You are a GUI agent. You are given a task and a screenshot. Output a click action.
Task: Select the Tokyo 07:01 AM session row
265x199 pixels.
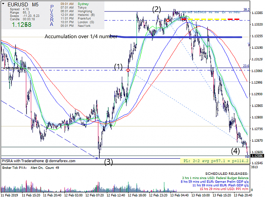point(73,8)
